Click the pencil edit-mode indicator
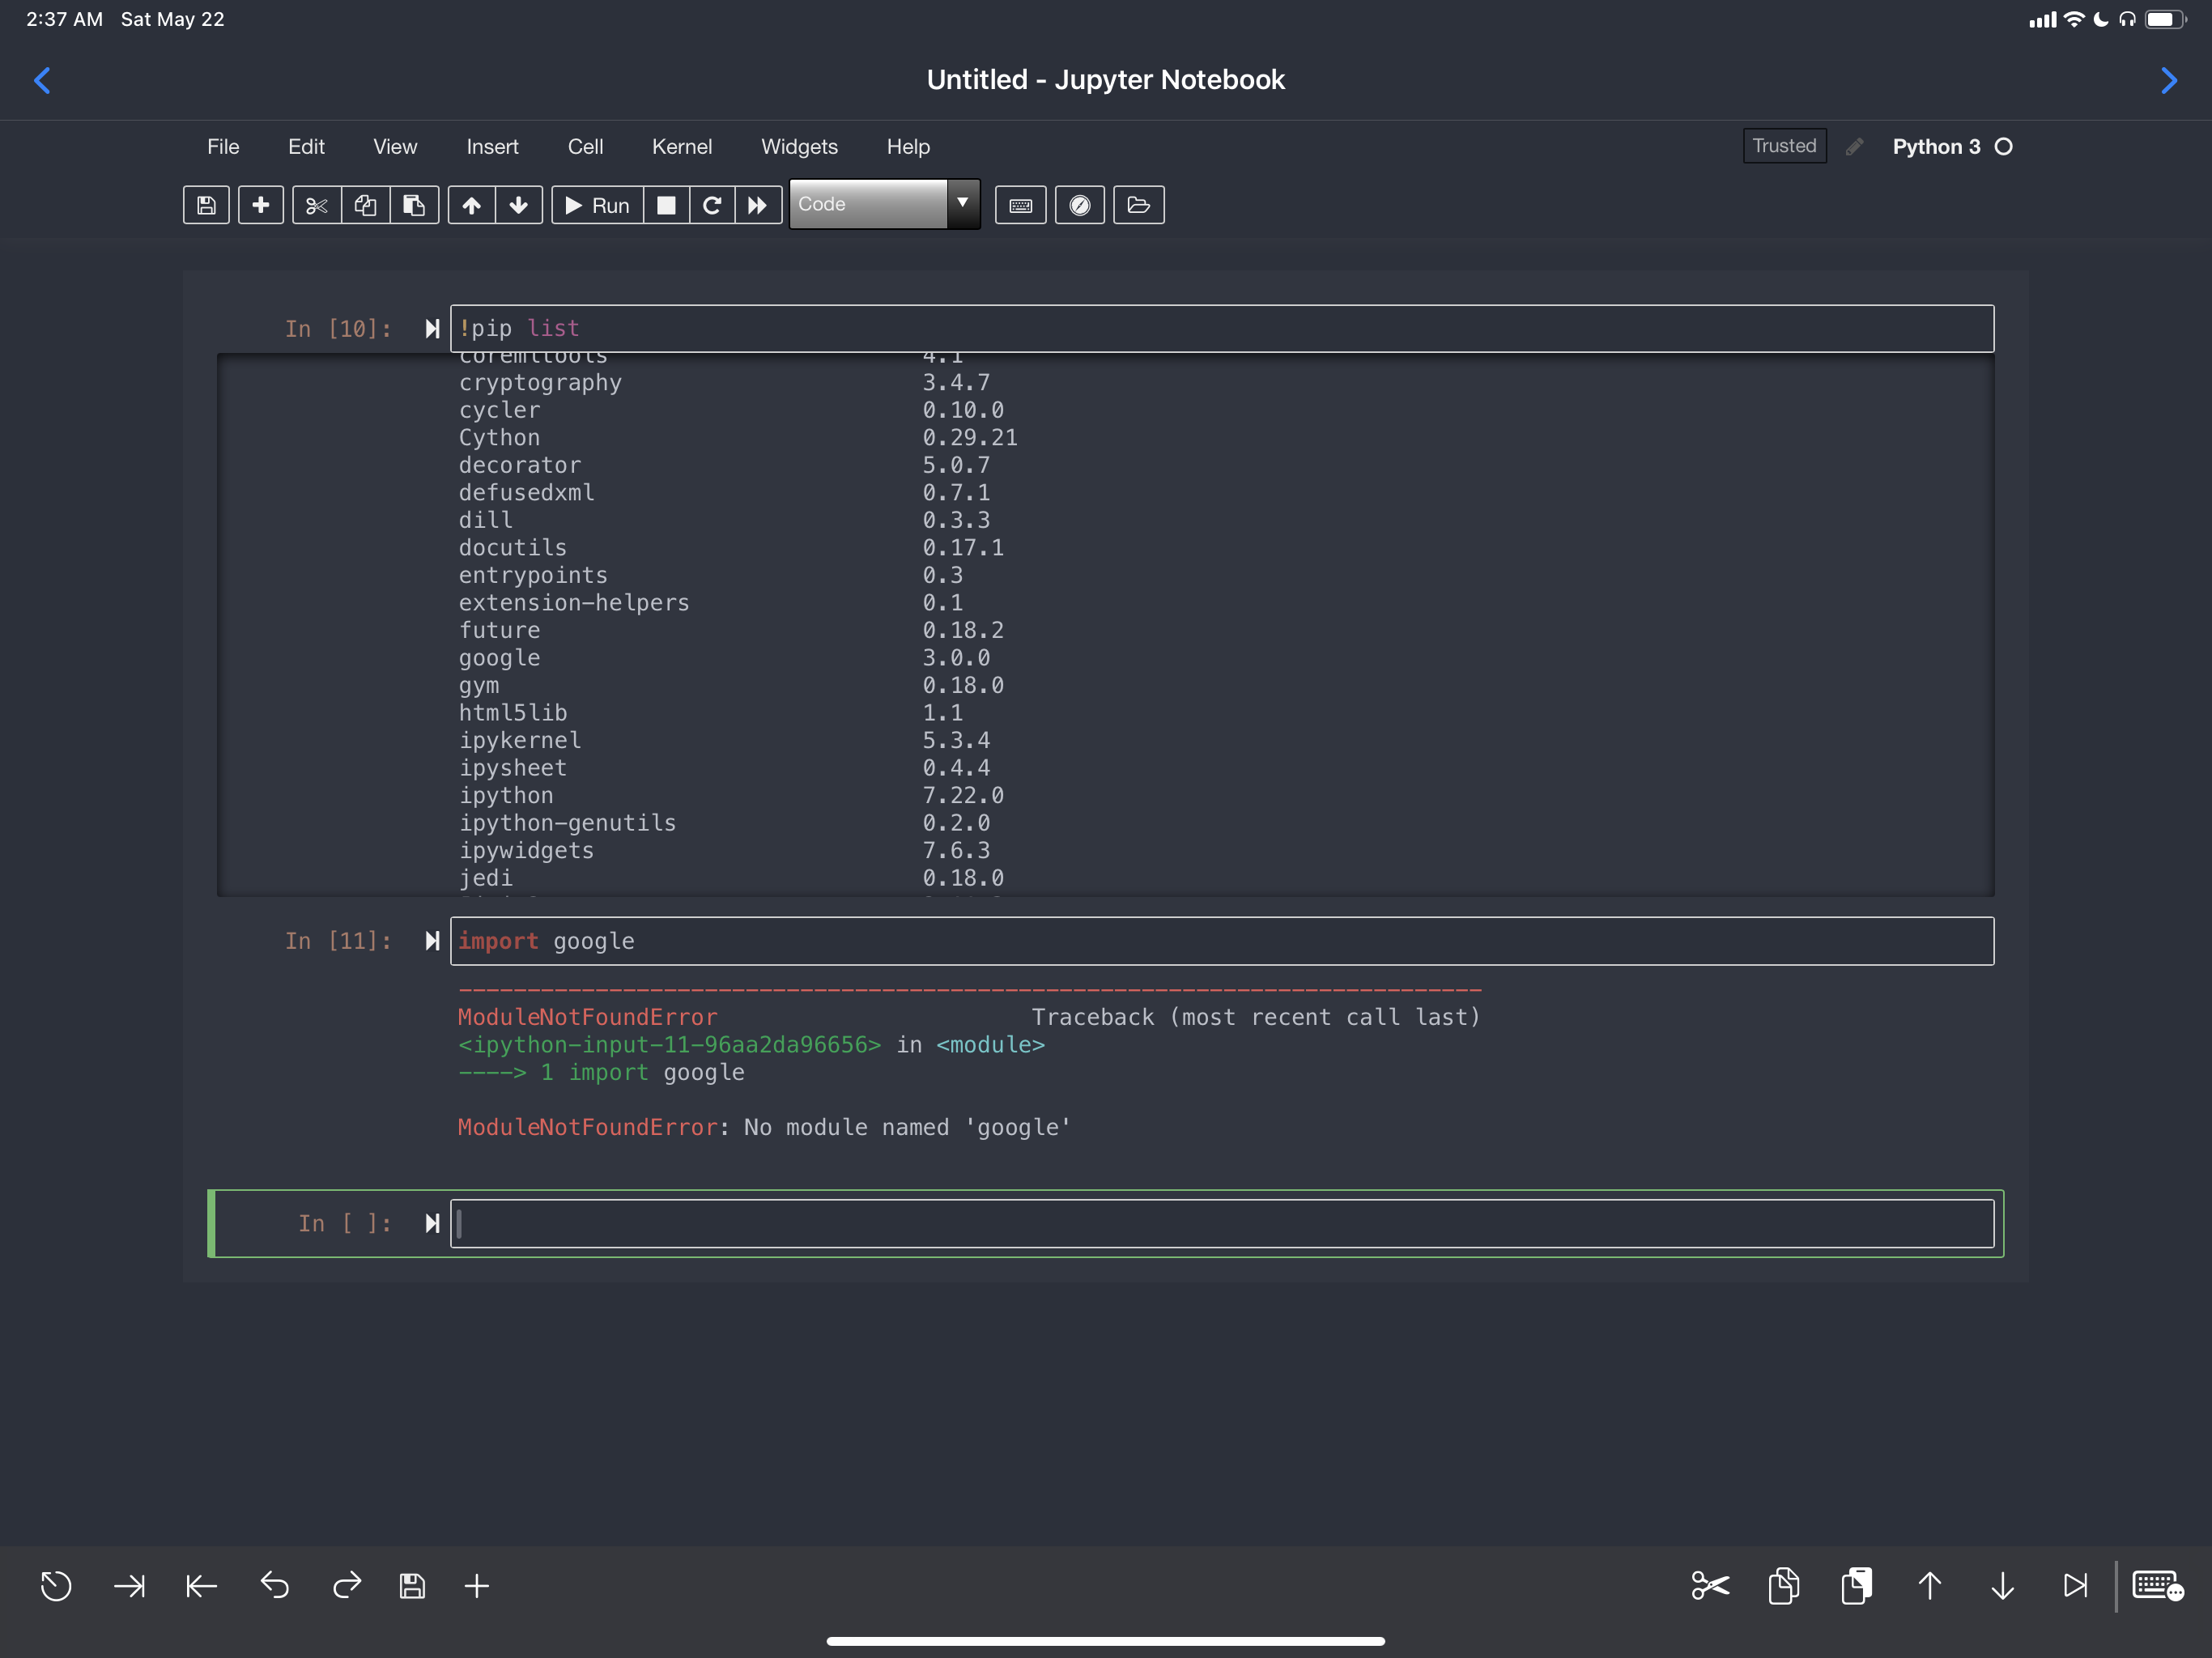2212x1658 pixels. click(x=1854, y=147)
